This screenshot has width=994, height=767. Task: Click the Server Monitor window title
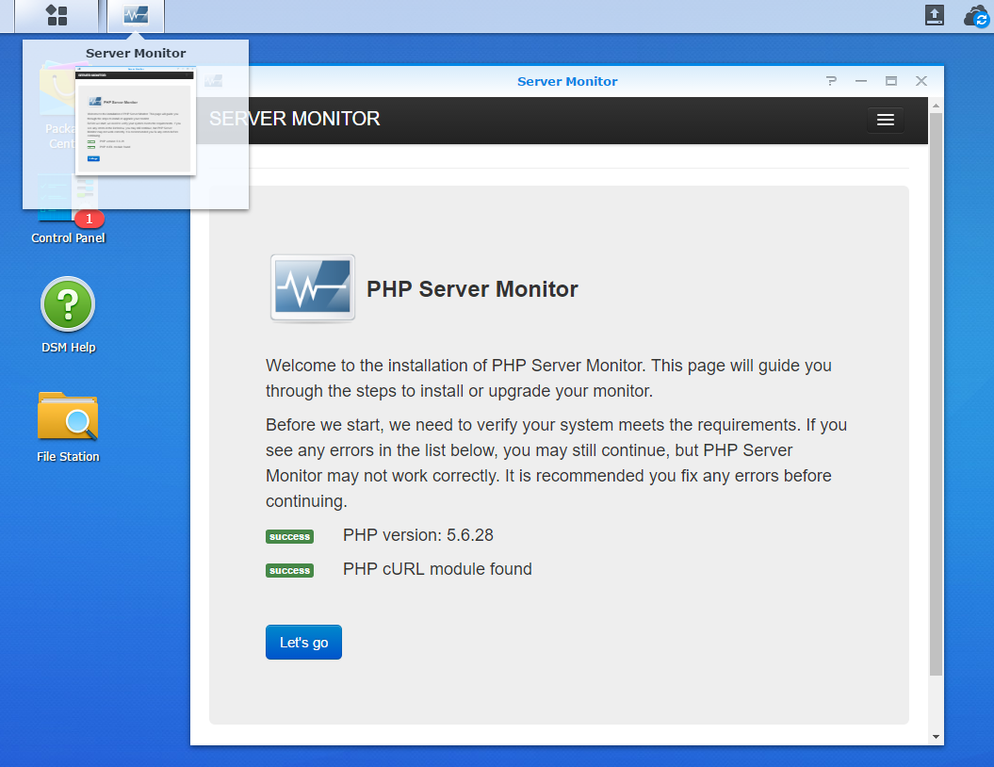coord(567,81)
